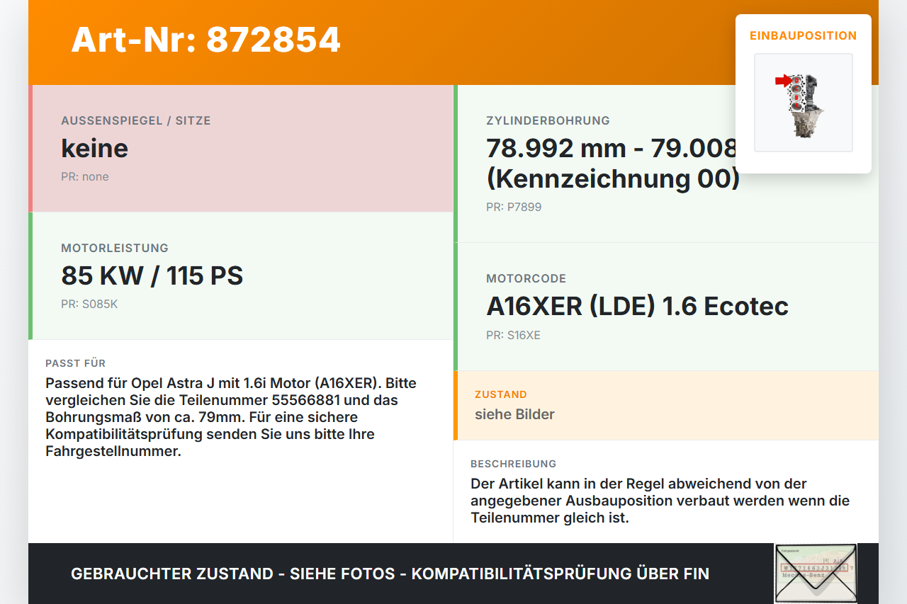The image size is (907, 604).
Task: Click the 'PR: S085K' code
Action: [x=89, y=304]
